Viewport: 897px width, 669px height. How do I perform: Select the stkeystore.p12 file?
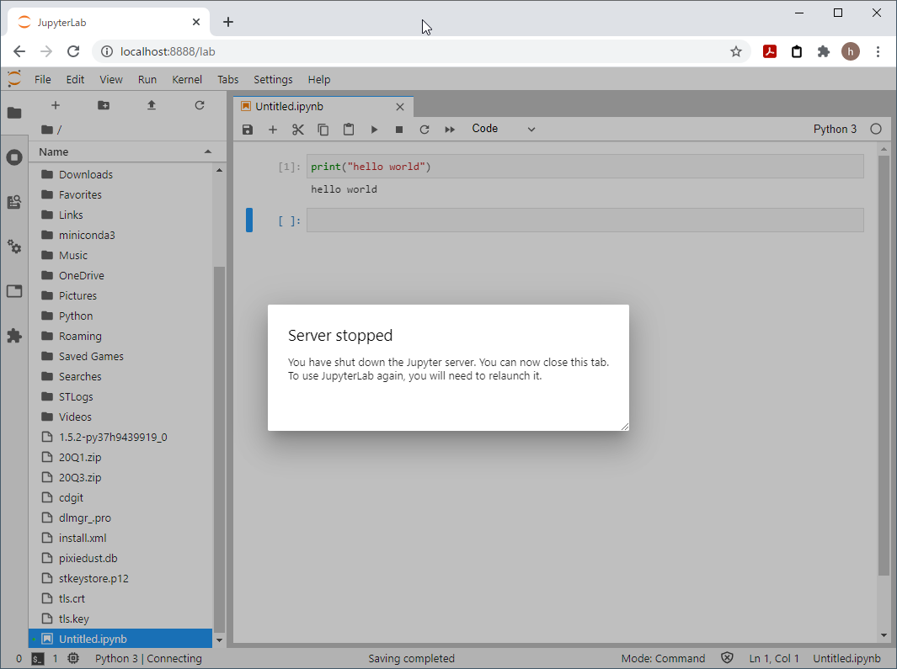121,579
